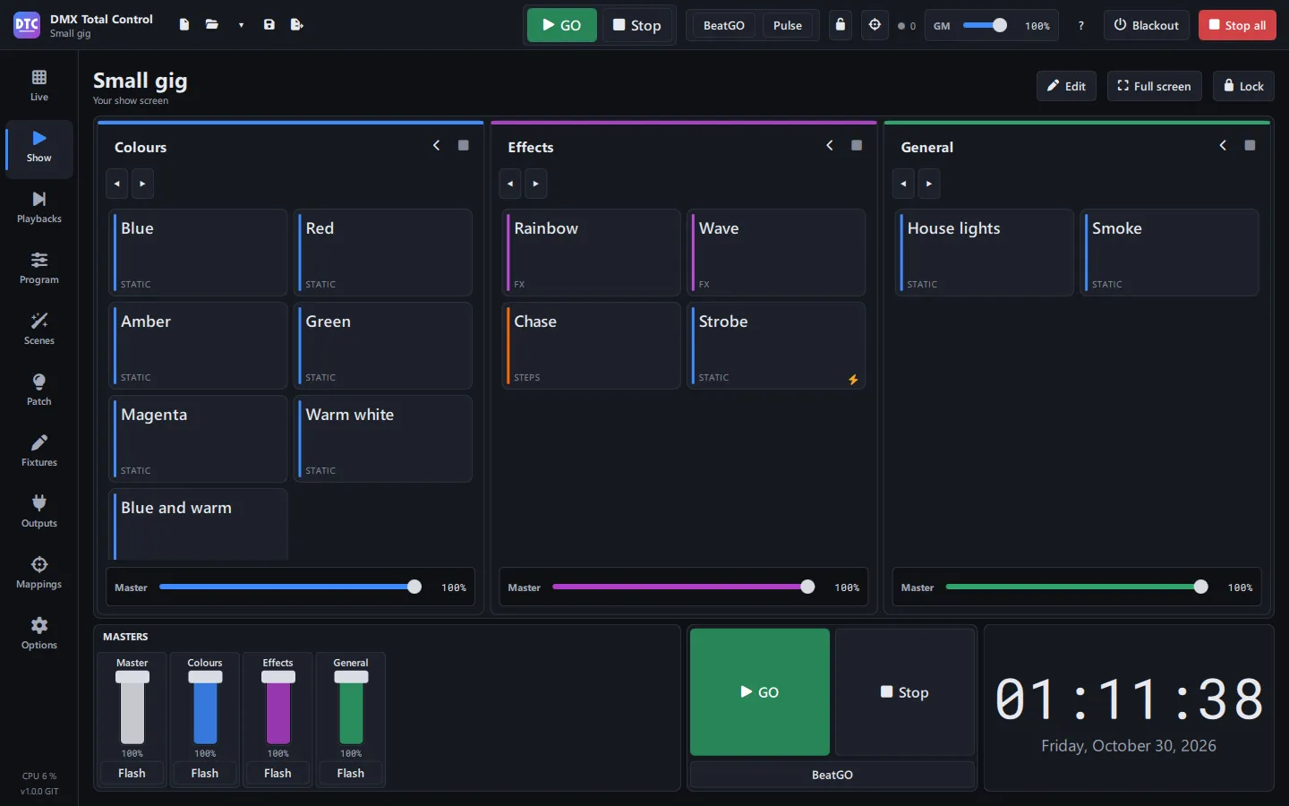Toggle the Warm white scene
Image resolution: width=1289 pixels, height=806 pixels.
pos(383,439)
